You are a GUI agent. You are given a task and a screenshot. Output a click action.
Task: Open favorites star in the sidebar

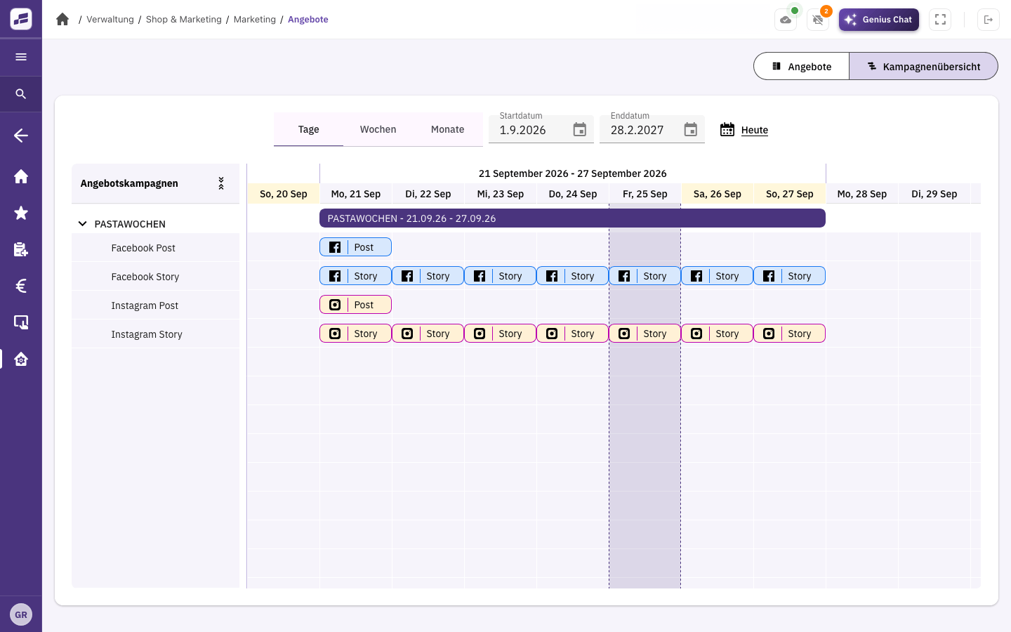[21, 213]
